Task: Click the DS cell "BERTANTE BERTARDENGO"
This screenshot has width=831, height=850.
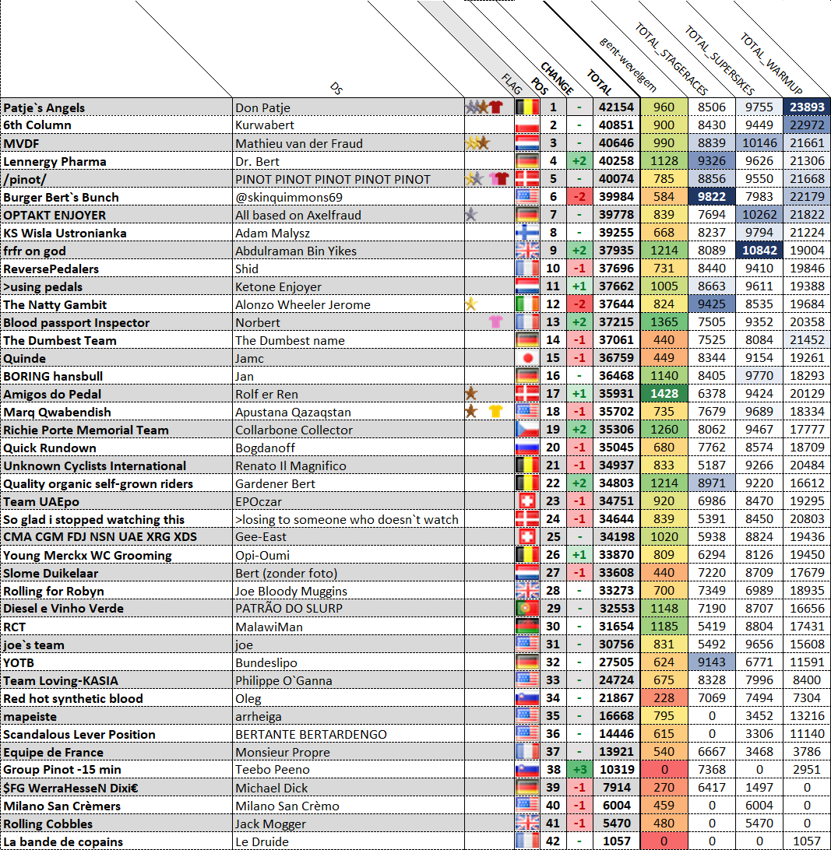Action: [x=348, y=733]
